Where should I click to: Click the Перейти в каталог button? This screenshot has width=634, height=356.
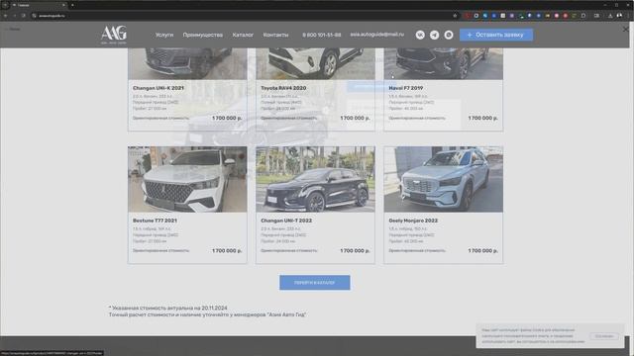pos(315,283)
